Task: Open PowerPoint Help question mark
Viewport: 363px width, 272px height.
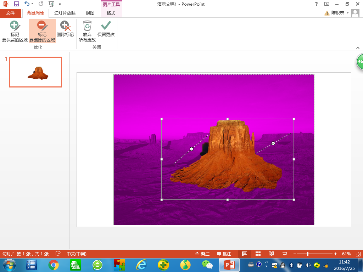Action: [x=316, y=4]
